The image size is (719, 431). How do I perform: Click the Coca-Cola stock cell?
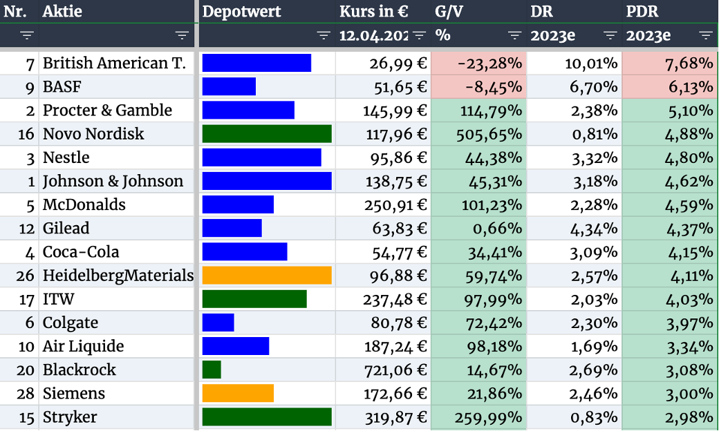(117, 251)
